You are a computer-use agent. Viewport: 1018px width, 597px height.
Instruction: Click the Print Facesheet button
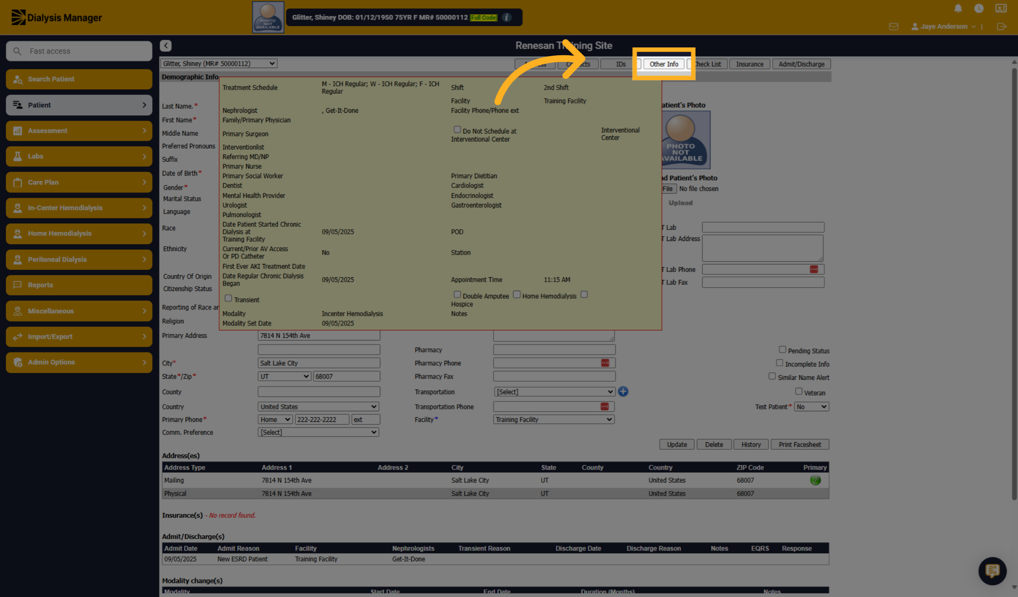coord(800,444)
